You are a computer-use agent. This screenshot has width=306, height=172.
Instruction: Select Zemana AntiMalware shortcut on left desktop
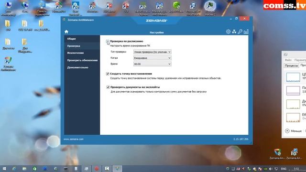point(8,64)
